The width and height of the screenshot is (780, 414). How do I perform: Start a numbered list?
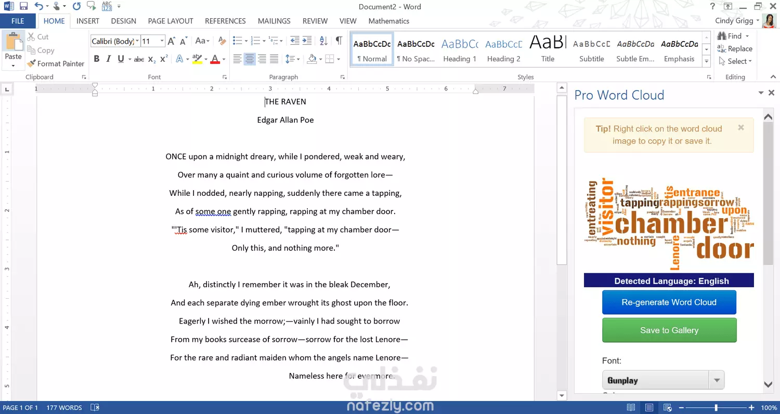pyautogui.click(x=255, y=41)
